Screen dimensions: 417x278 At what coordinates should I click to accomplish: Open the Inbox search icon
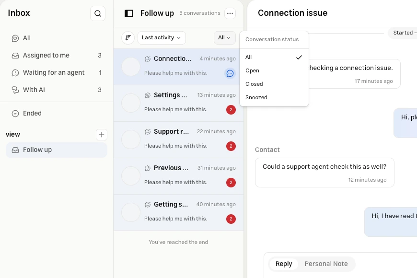[x=98, y=13]
